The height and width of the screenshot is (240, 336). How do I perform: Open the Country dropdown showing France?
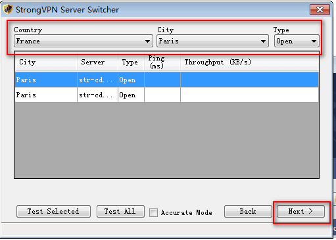tap(84, 41)
